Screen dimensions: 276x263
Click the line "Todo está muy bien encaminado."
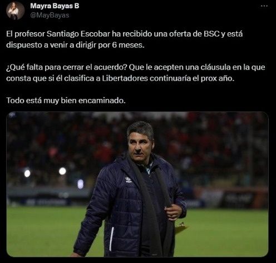pyautogui.click(x=66, y=101)
